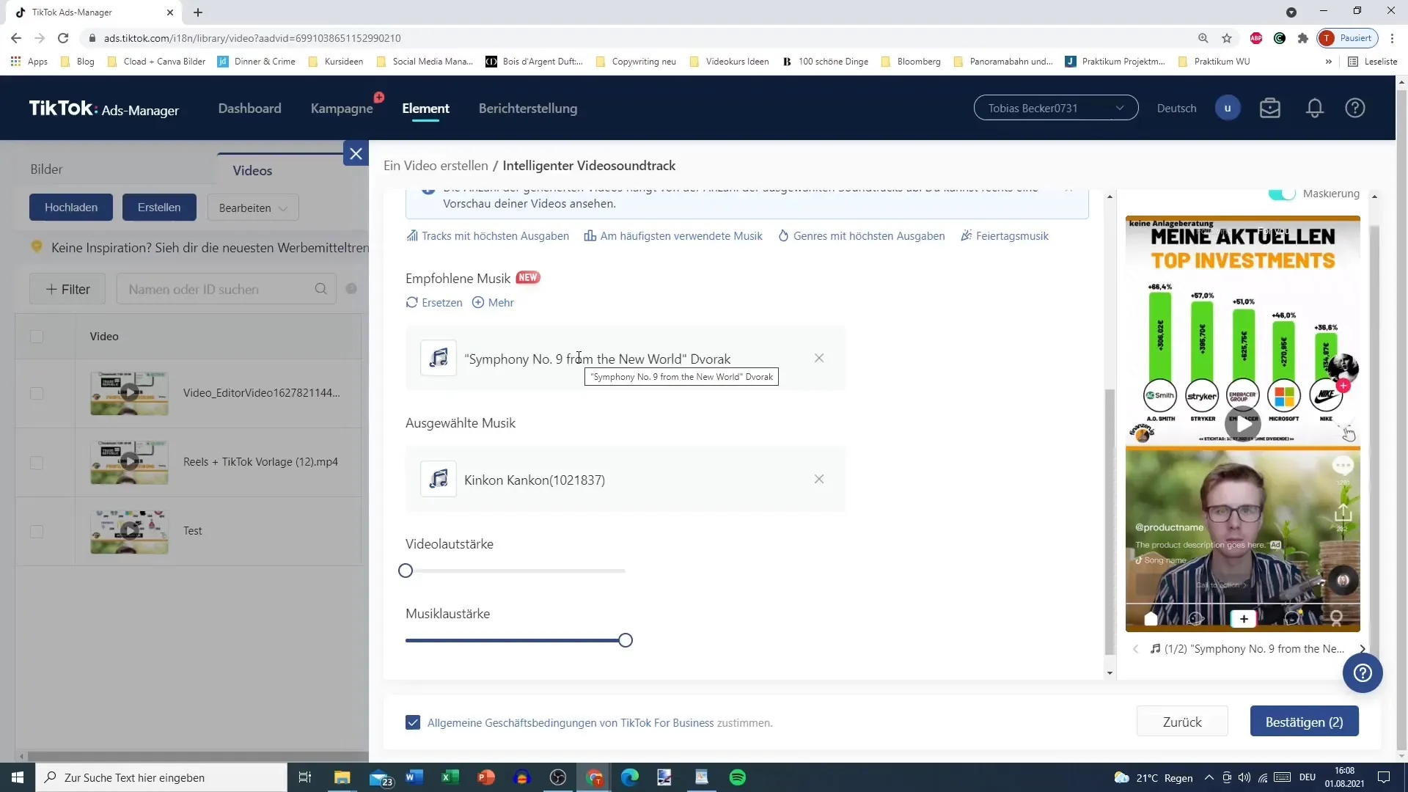Open Am häufigsten verwendete Musik

(x=673, y=236)
